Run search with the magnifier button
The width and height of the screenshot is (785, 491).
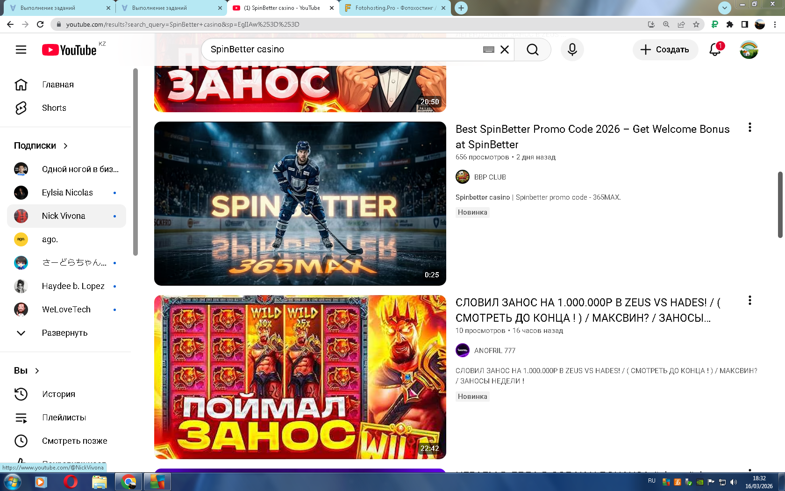pyautogui.click(x=533, y=50)
